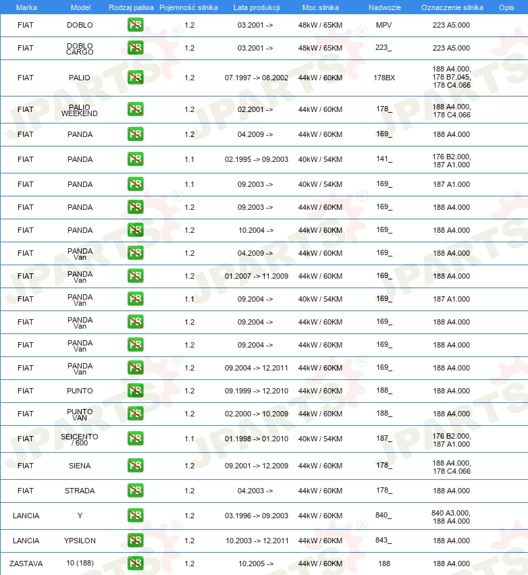Click fuel icon in PANDA Van 09.2004 -> 12.2011 row
This screenshot has width=528, height=575.
pyautogui.click(x=136, y=367)
